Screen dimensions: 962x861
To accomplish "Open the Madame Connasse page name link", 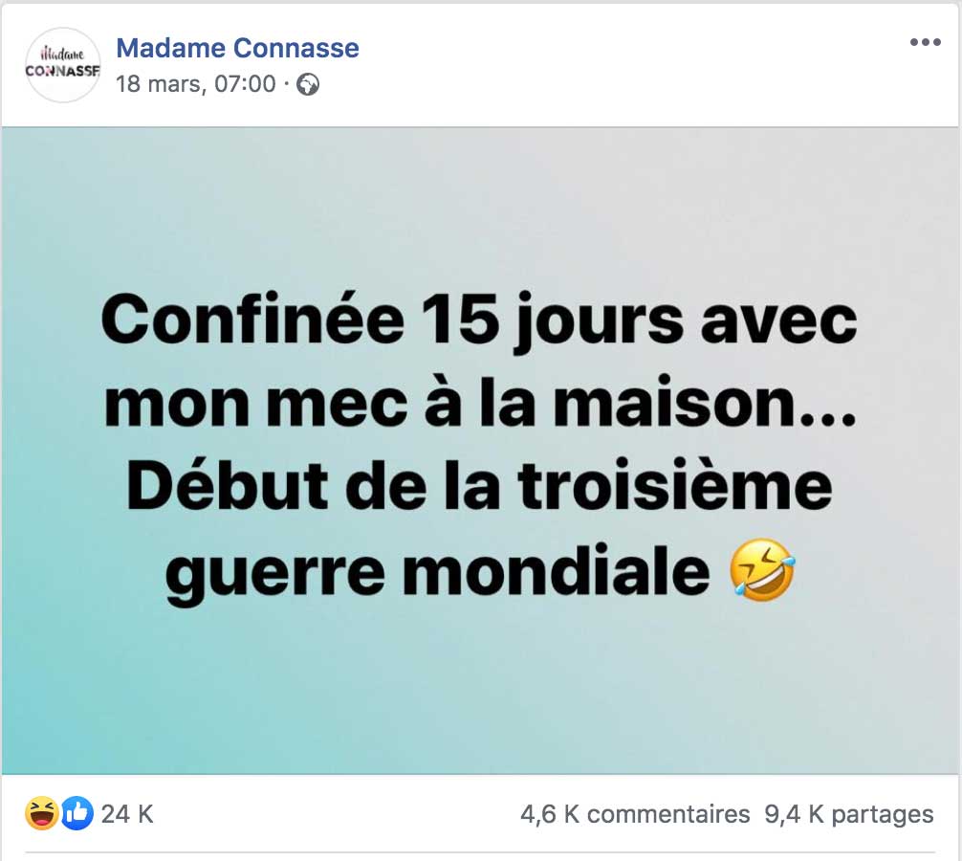I will (237, 47).
